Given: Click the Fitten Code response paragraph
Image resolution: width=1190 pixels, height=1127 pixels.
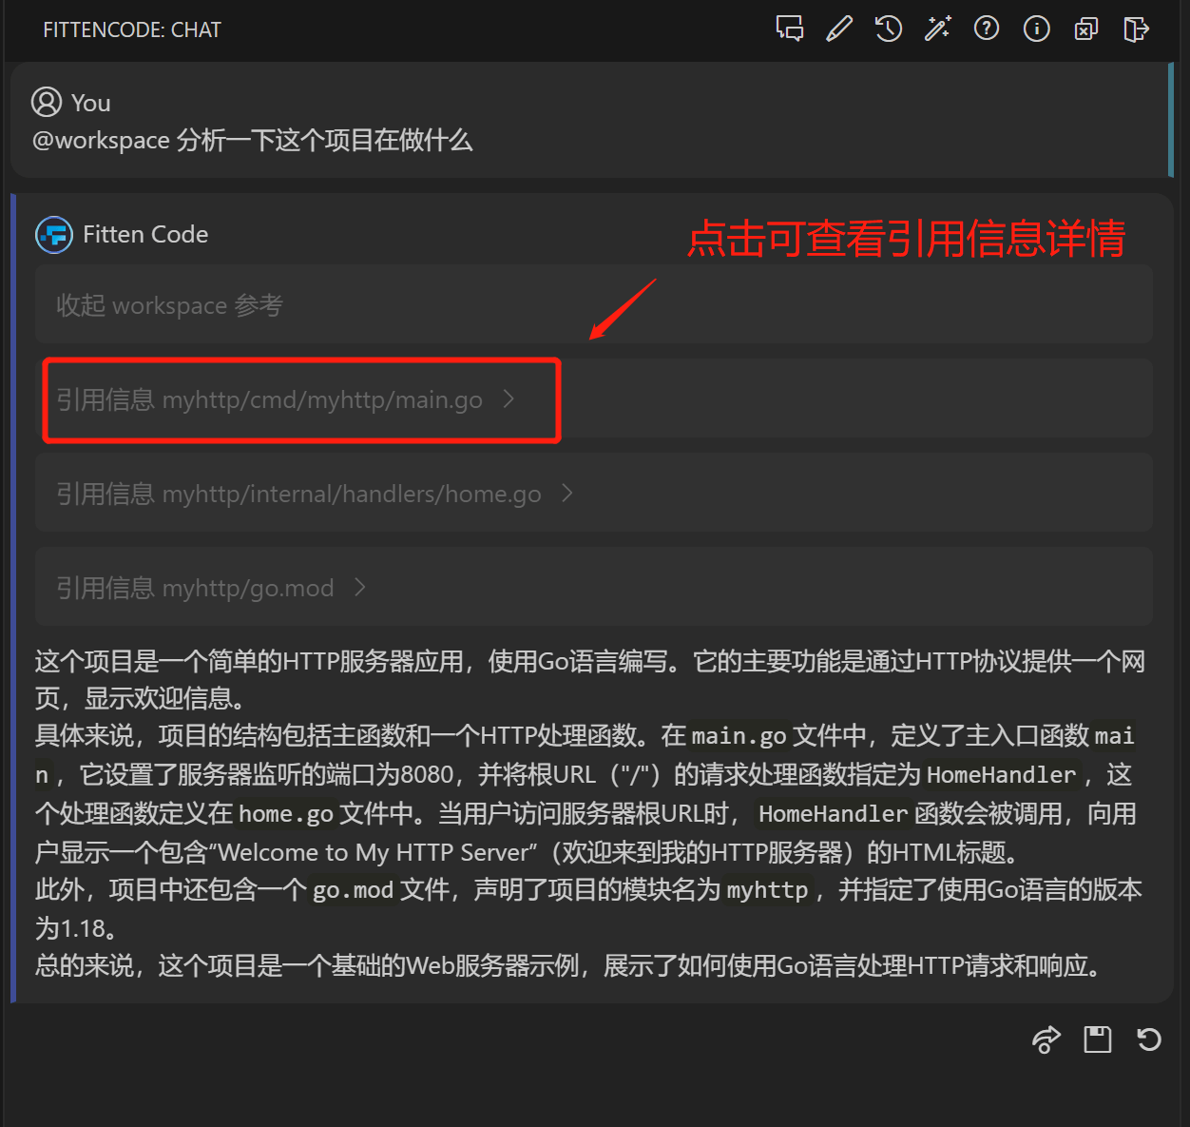Looking at the screenshot, I should (x=589, y=813).
